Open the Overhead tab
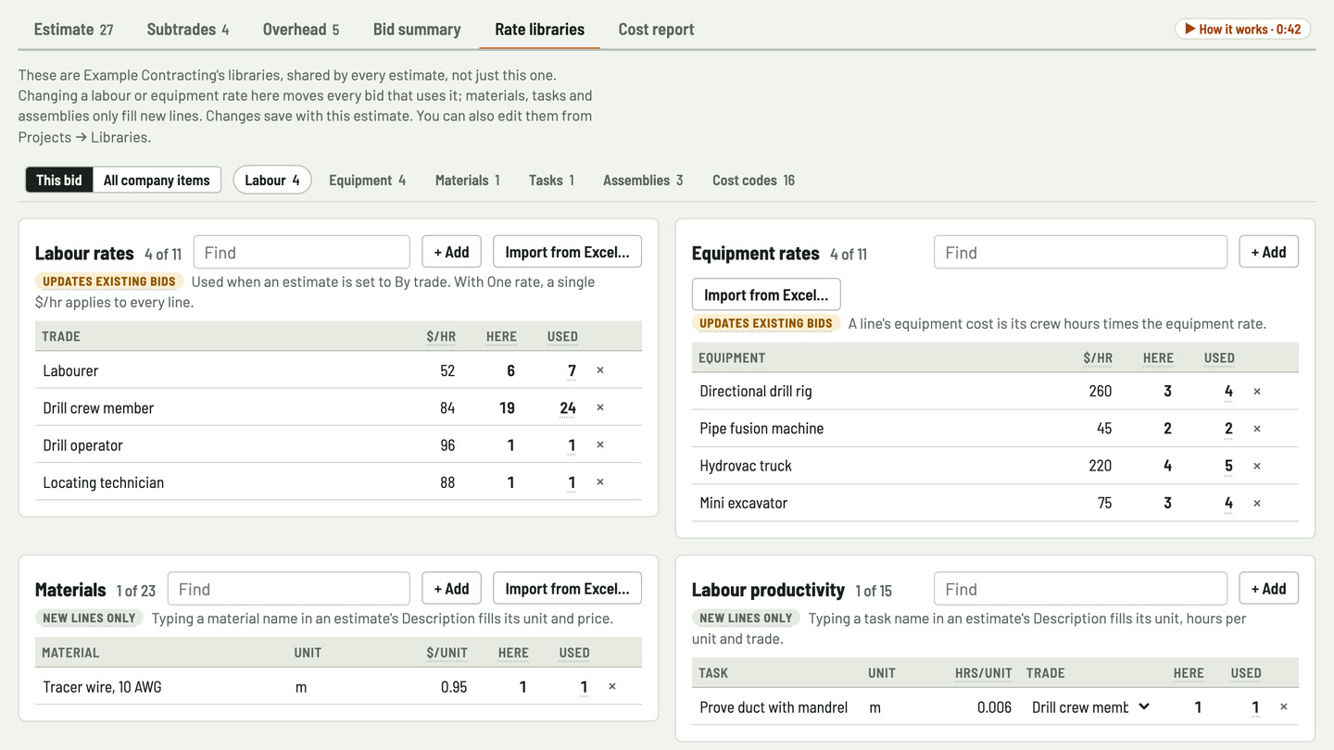 (301, 29)
